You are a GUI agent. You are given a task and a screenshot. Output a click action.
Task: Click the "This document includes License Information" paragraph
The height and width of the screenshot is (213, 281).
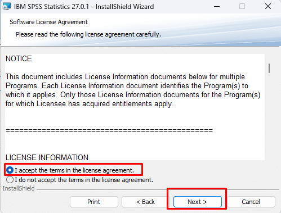(x=133, y=90)
